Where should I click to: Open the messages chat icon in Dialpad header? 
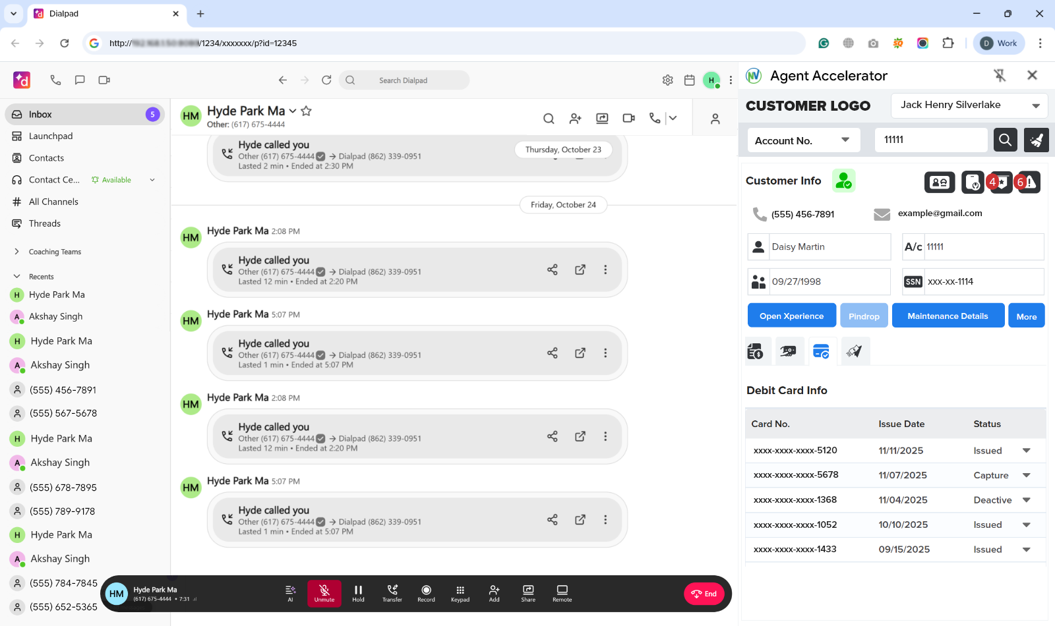click(80, 80)
